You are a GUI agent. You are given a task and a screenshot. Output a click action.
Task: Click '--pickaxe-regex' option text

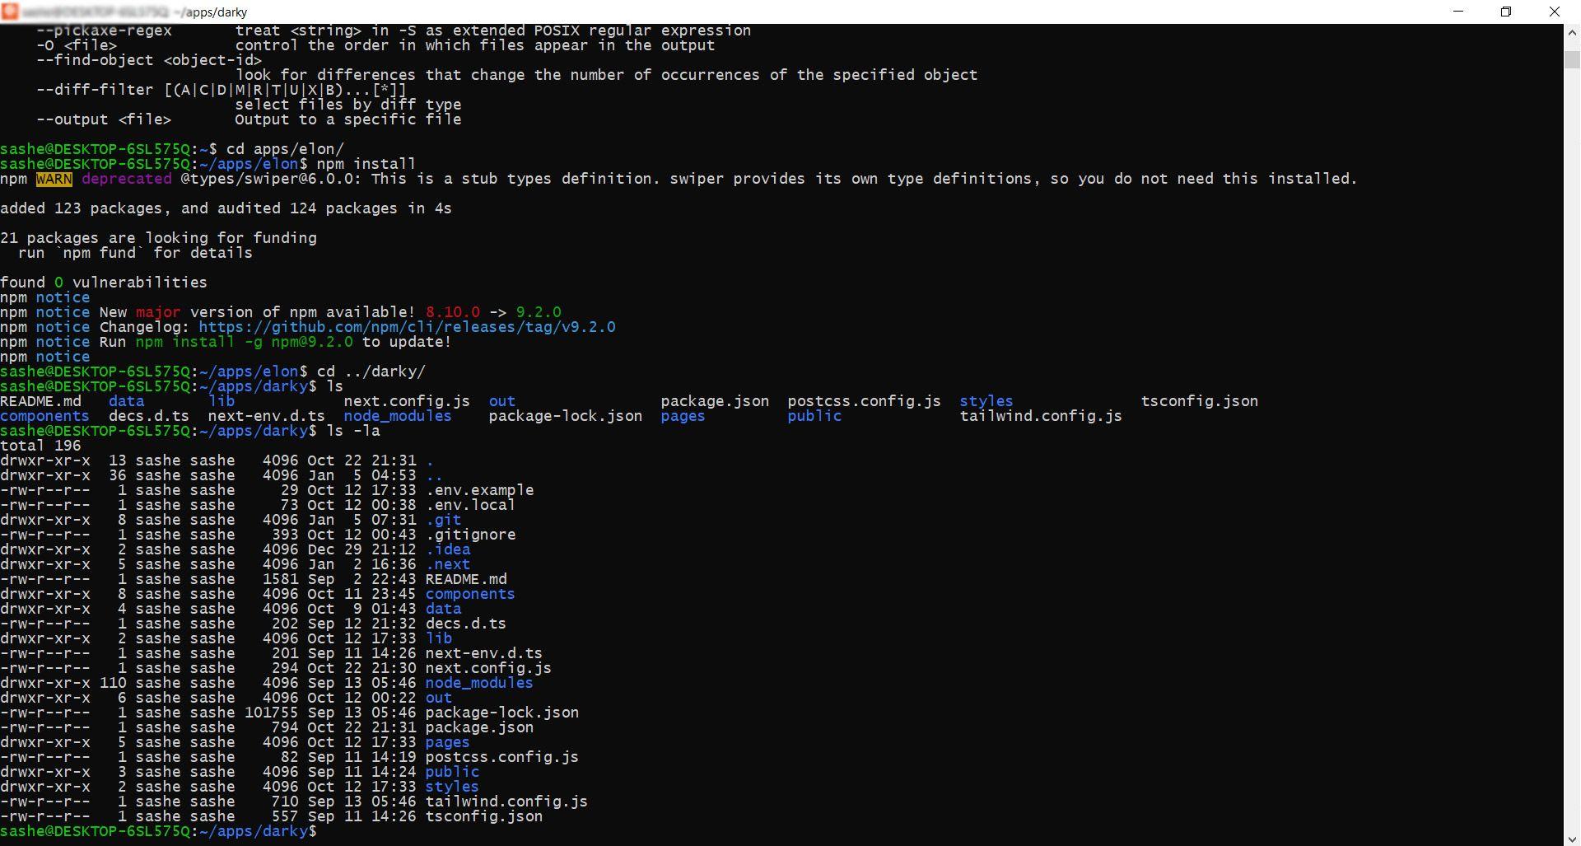tap(104, 30)
